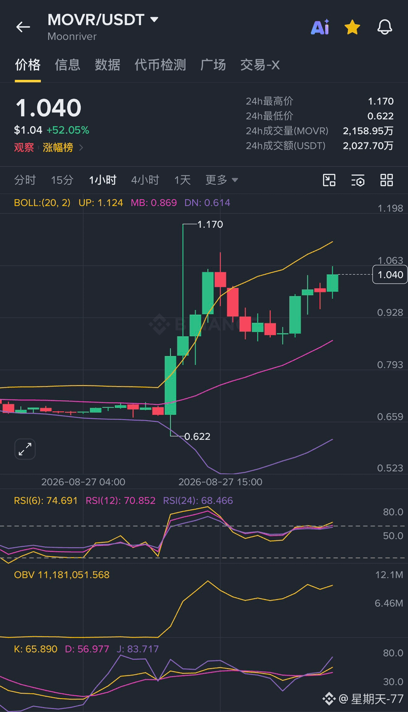Tap the 1.040 current price tag on axis
Image resolution: width=408 pixels, height=712 pixels.
click(390, 275)
